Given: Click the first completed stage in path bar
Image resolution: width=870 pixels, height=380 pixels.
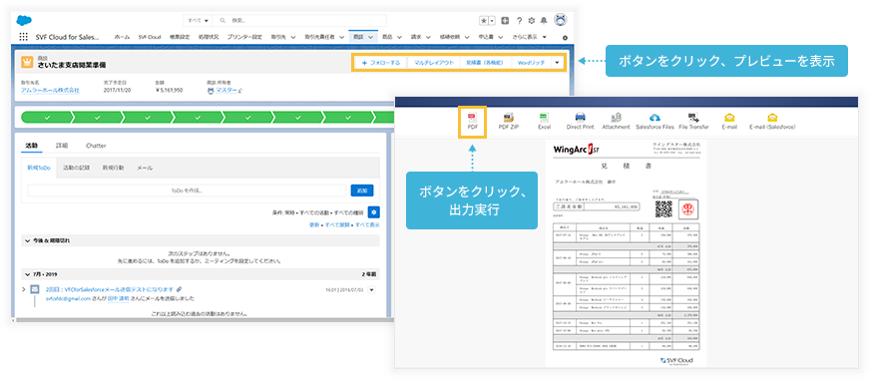Looking at the screenshot, I should 47,117.
